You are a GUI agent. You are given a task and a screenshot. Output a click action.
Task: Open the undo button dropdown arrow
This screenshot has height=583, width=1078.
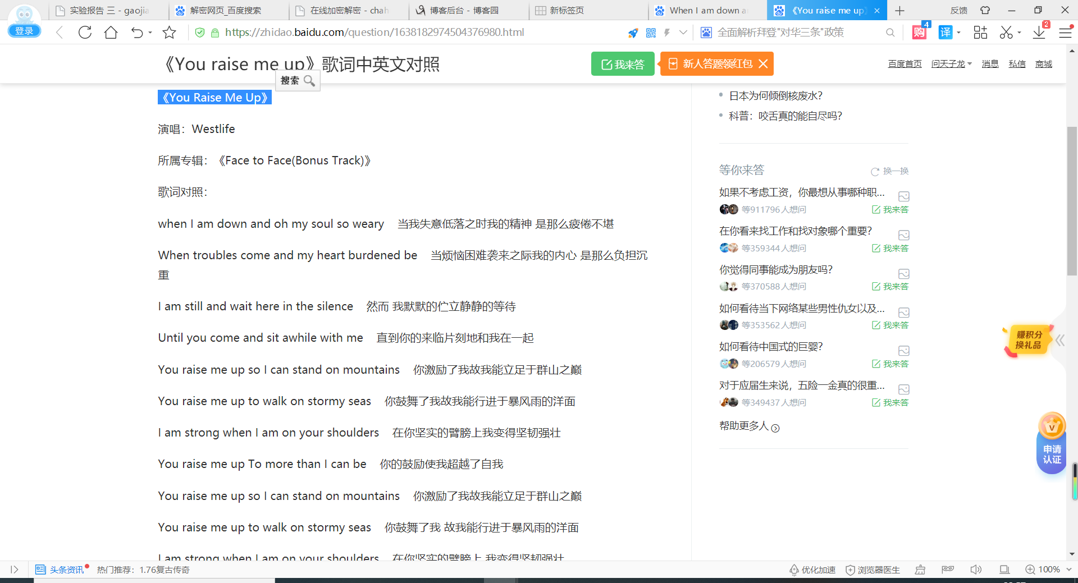pos(150,33)
